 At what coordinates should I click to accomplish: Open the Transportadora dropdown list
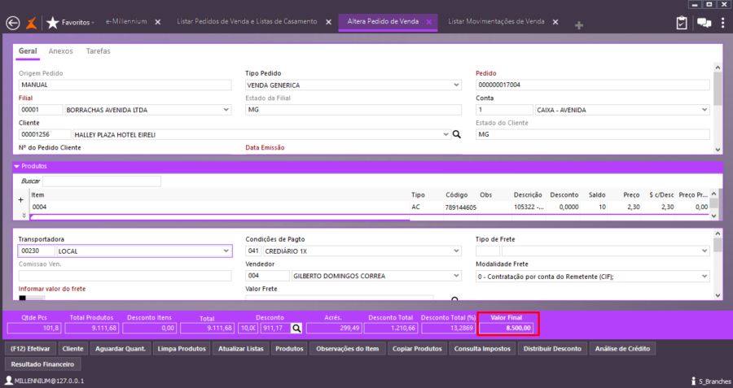pos(226,251)
